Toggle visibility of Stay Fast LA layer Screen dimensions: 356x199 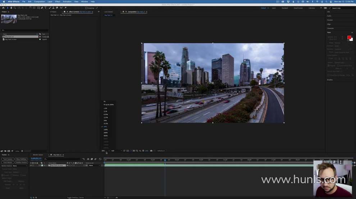click(31, 165)
